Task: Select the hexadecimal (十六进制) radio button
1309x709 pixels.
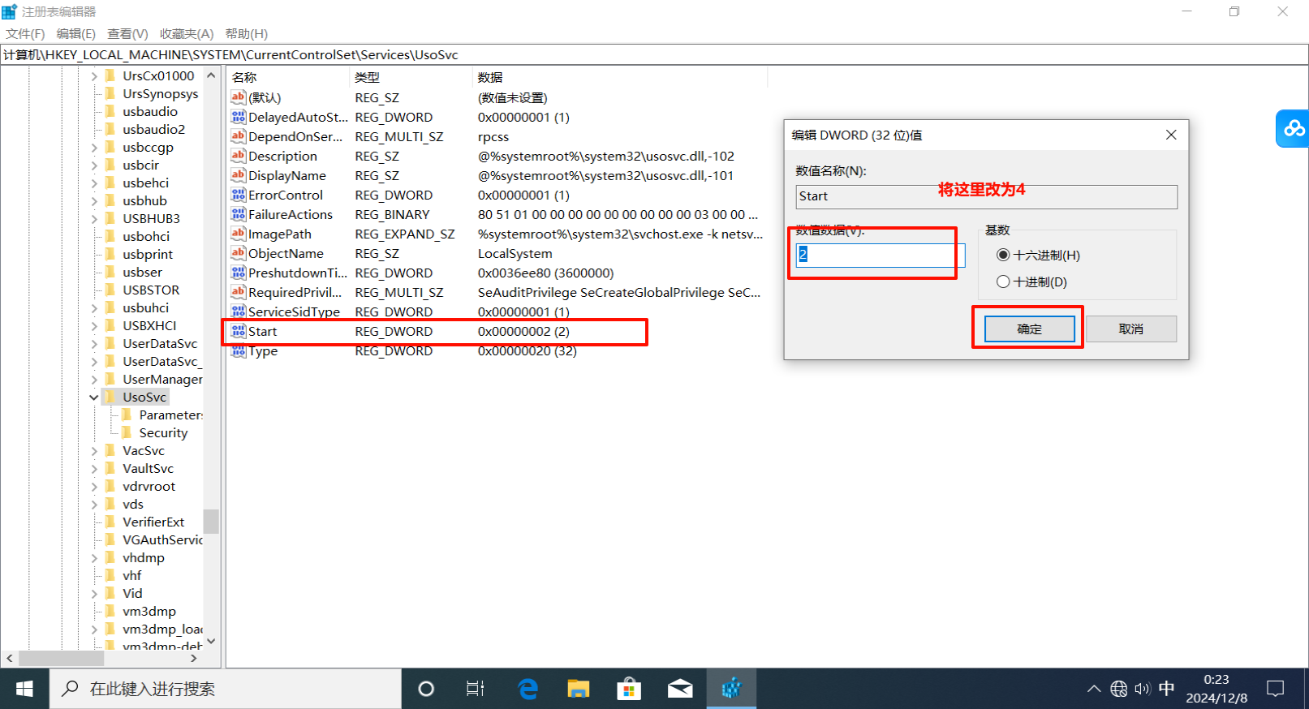Action: coord(1003,255)
